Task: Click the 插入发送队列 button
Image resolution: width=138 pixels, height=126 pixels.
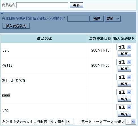Action: point(16,26)
